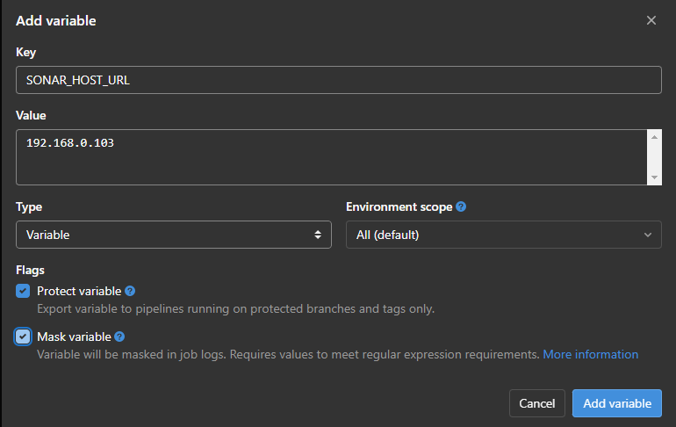
Task: Click the Value field scroll-down arrow
Action: pos(654,178)
